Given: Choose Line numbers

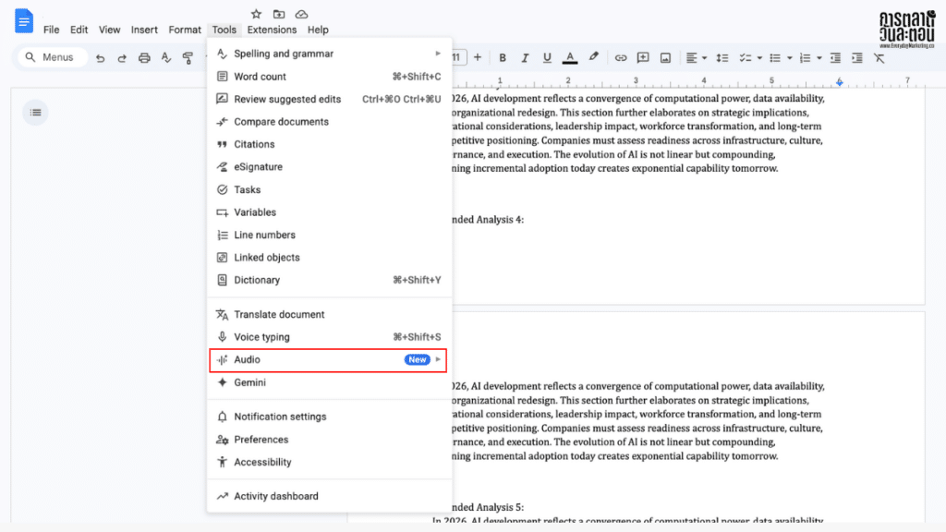Looking at the screenshot, I should click(x=329, y=235).
